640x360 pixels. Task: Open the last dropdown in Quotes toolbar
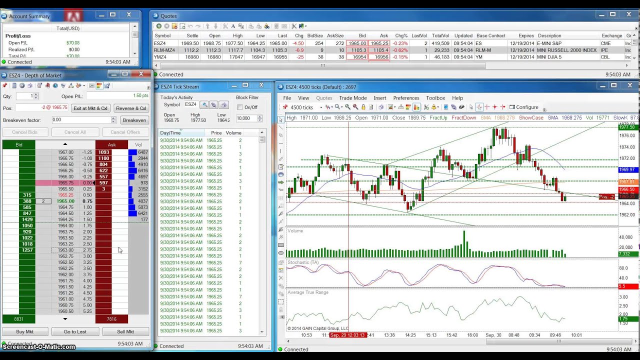pos(305,26)
